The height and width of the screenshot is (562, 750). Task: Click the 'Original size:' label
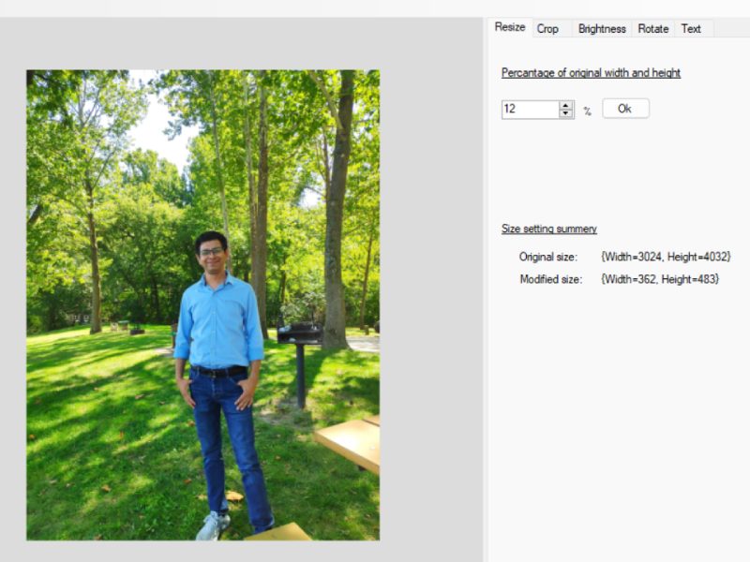(x=548, y=257)
